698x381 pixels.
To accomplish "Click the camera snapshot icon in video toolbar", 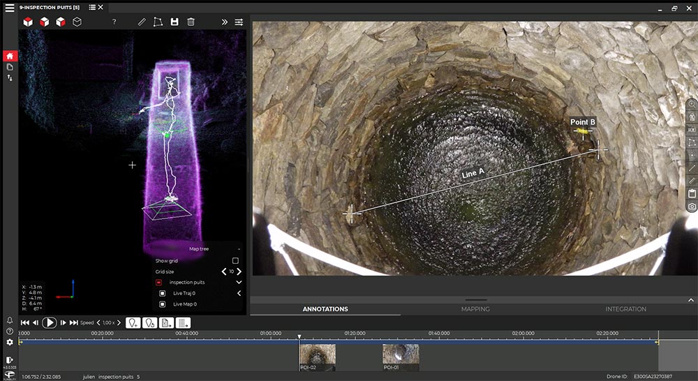I will (692, 207).
